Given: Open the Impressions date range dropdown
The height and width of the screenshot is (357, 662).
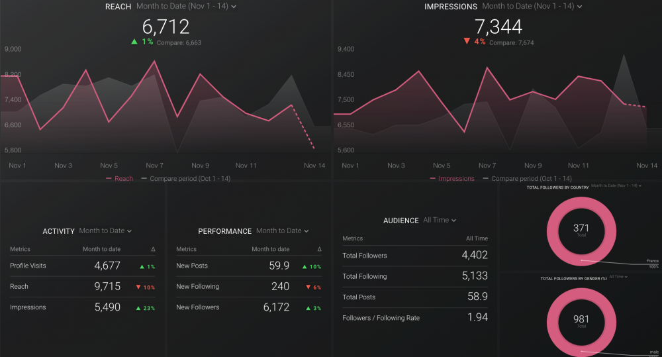Looking at the screenshot, I should (532, 7).
